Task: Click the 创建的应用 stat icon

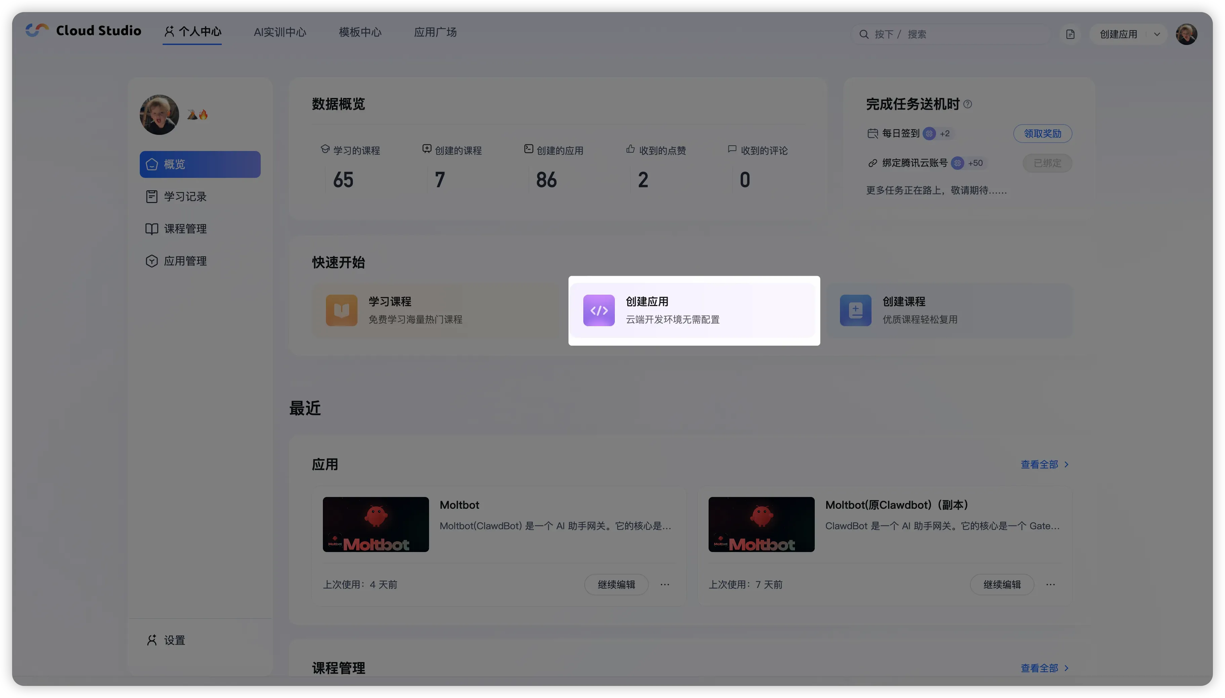Action: click(528, 149)
